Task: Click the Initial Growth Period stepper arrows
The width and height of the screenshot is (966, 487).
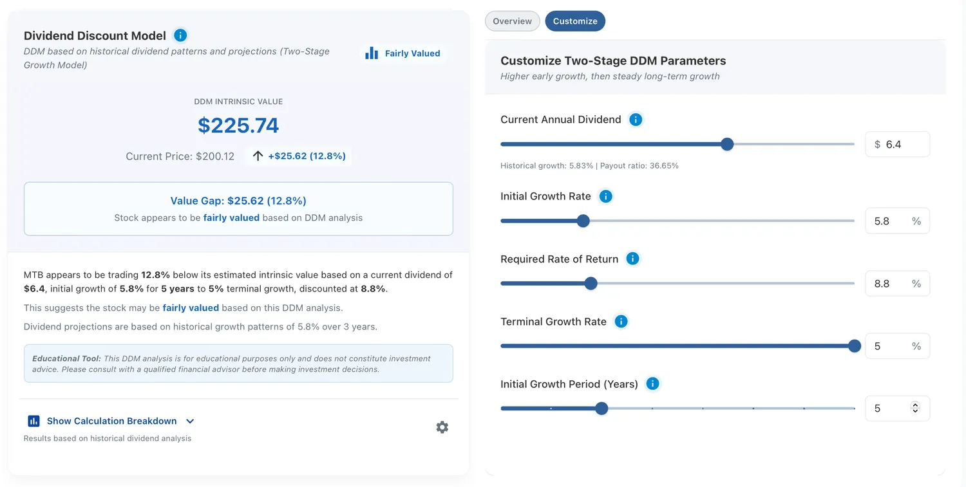Action: click(x=915, y=408)
